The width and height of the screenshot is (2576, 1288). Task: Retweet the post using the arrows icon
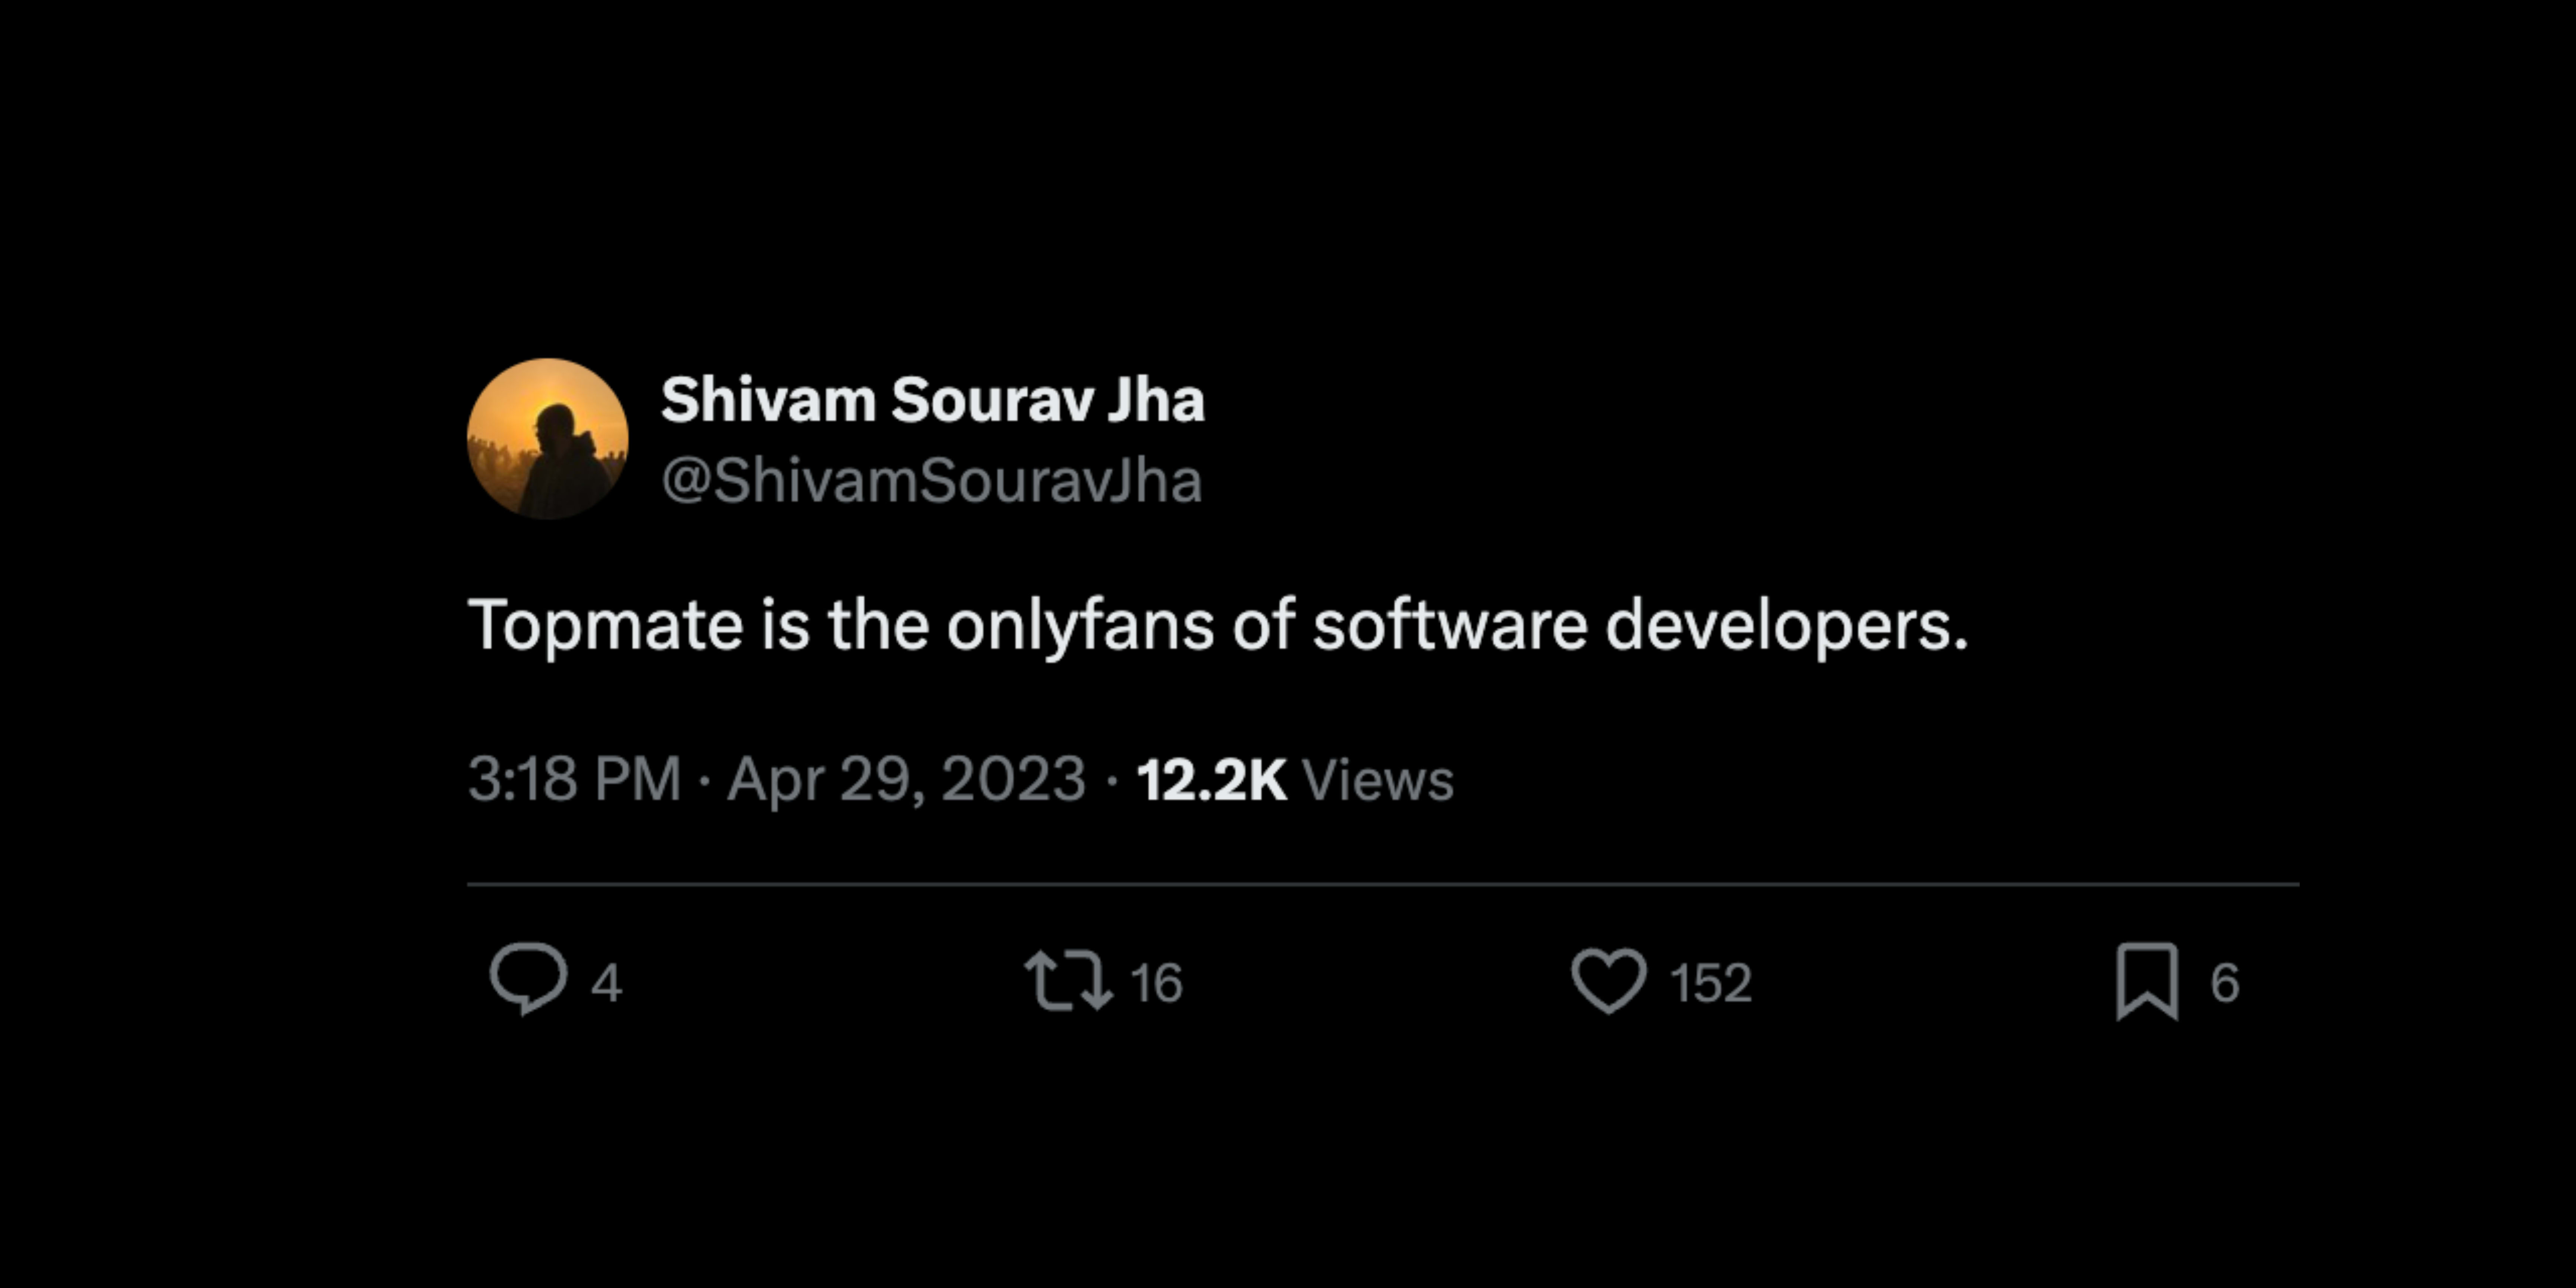point(1068,981)
